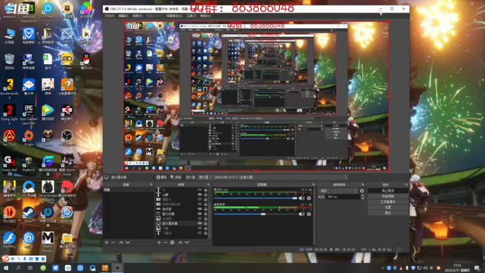
Task: Mute the 桌面音频 speaker icon
Action: (301, 214)
